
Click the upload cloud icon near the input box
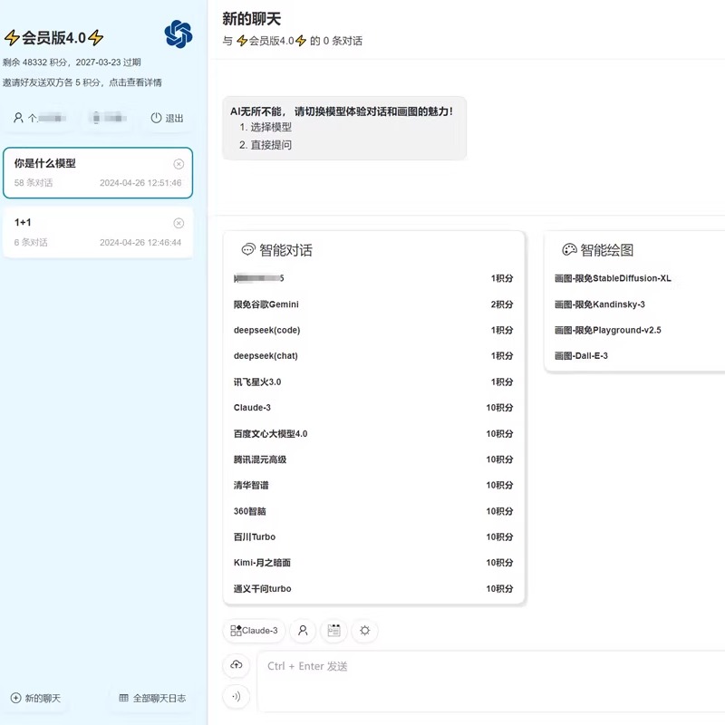[x=236, y=665]
